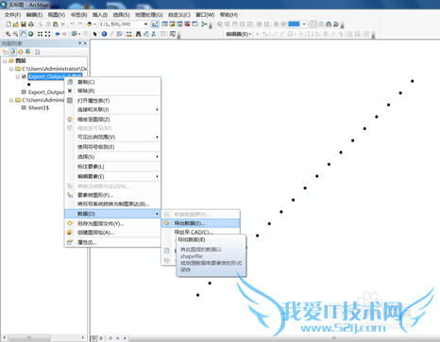Collapse the root 图层 data frame node
The image size is (440, 342).
5,61
